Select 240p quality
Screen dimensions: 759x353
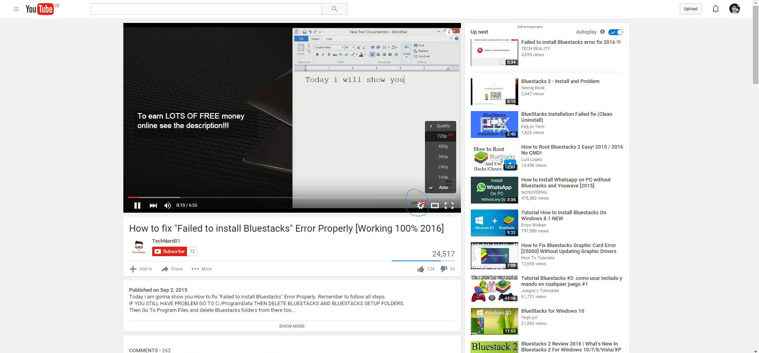440,167
